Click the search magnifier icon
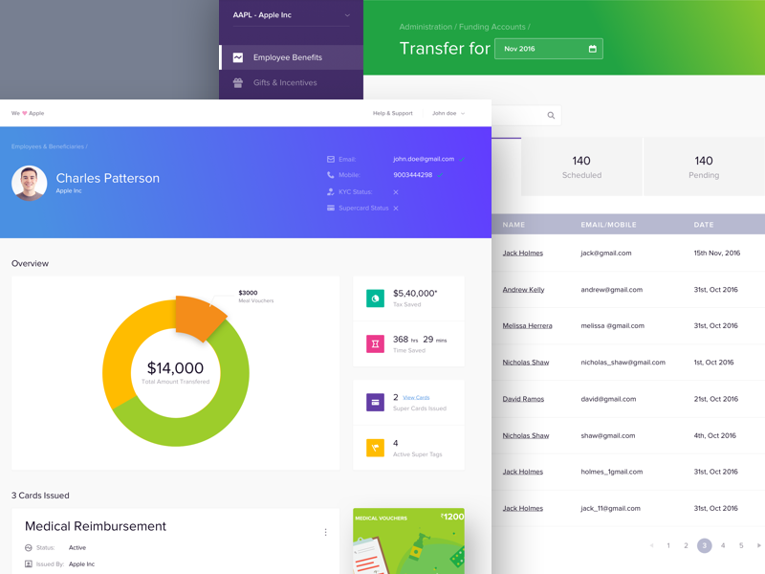The width and height of the screenshot is (765, 574). tap(551, 116)
